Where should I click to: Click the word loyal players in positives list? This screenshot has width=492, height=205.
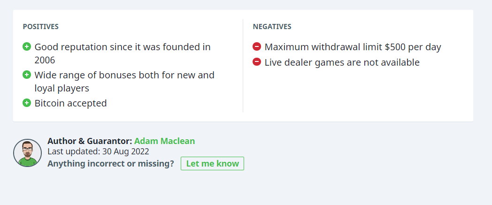[x=61, y=88]
